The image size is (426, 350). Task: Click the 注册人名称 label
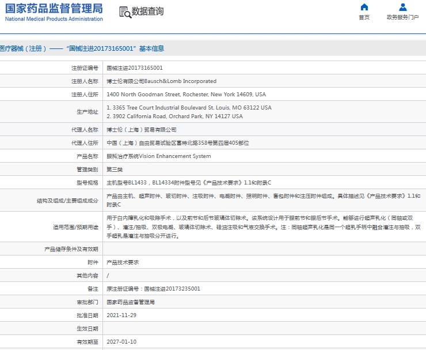pos(85,81)
